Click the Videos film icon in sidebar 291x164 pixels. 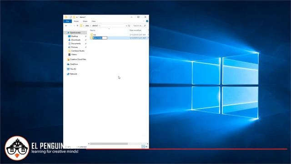click(69, 55)
